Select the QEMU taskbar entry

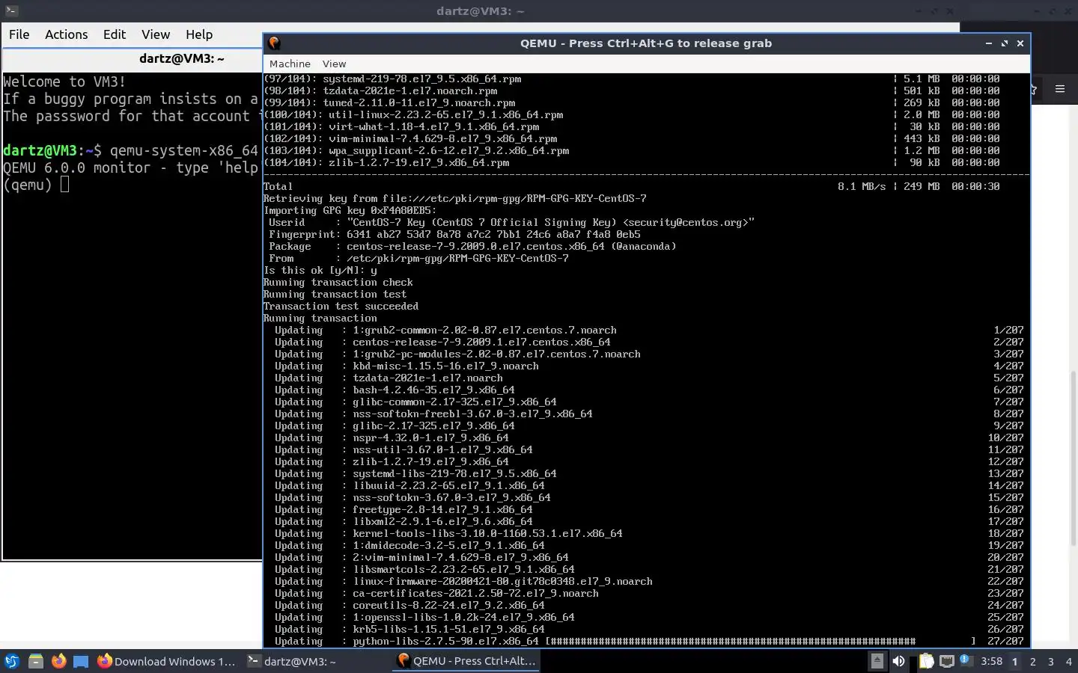466,661
